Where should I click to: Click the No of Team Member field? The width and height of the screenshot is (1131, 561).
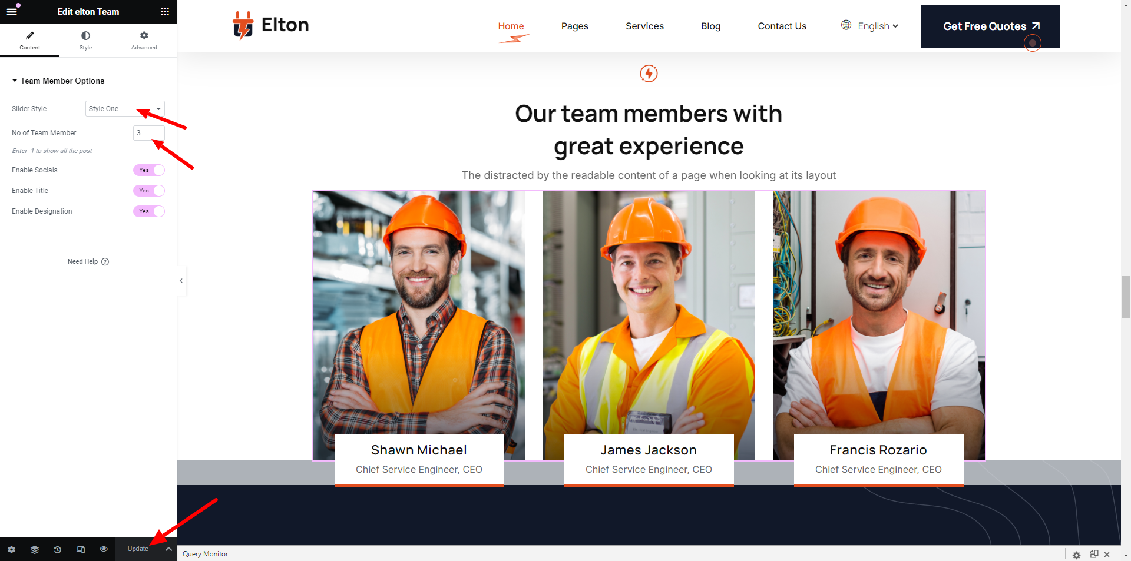[148, 133]
